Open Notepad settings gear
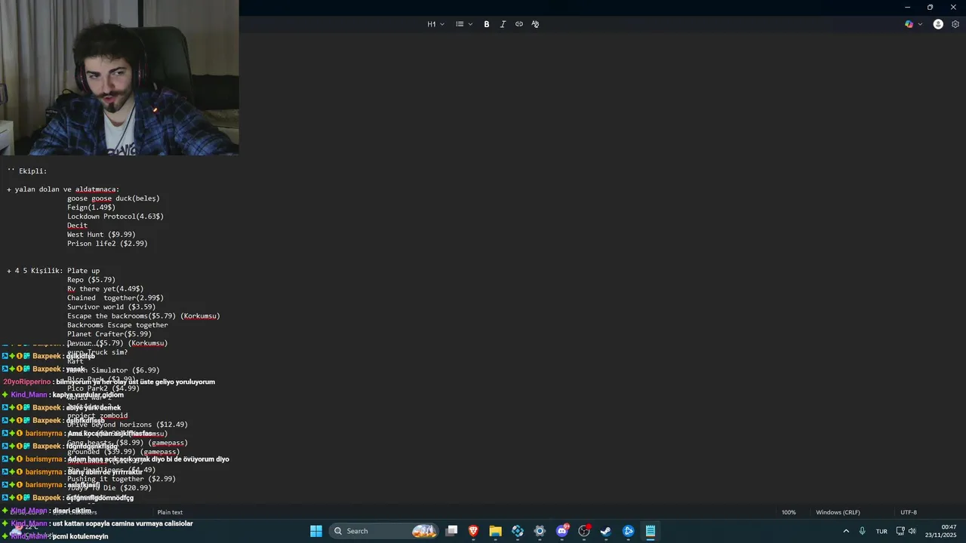966x543 pixels. click(955, 24)
